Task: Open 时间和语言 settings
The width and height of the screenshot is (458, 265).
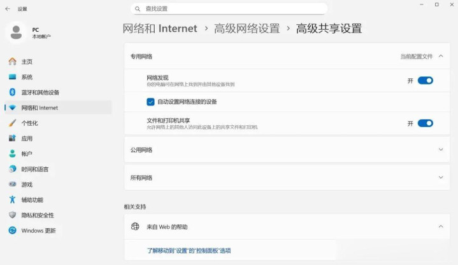Action: tap(58, 169)
